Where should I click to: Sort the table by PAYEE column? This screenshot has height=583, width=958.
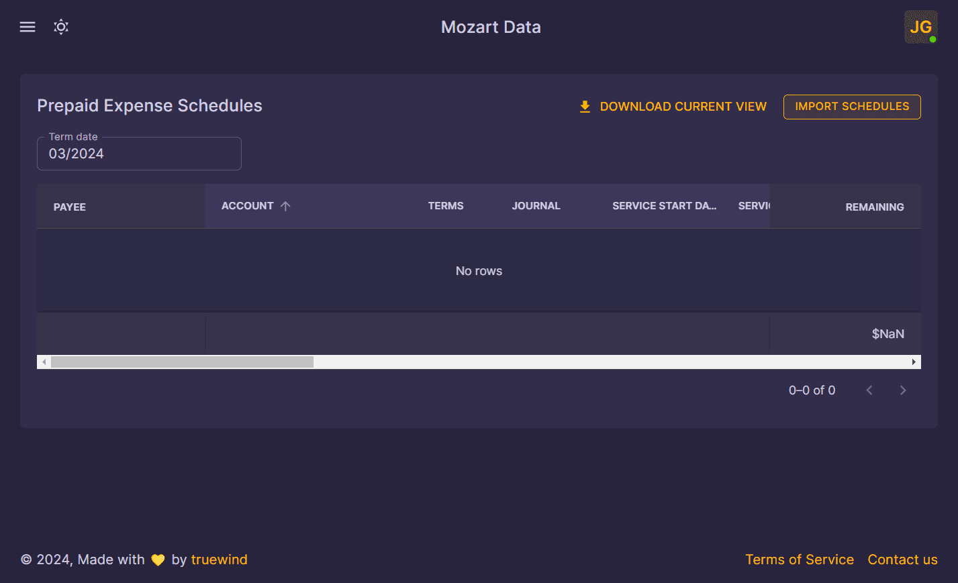point(70,207)
